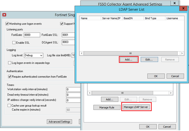Click Edit... in LDAP Server List dialog

coord(149,60)
